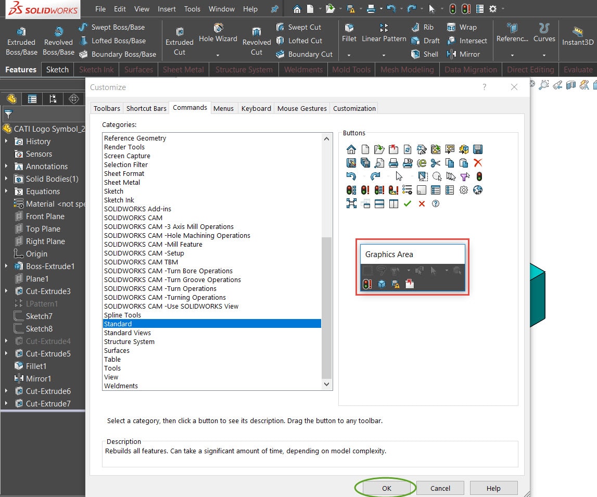Open the ConfigurationManager tab icon

tap(53, 99)
